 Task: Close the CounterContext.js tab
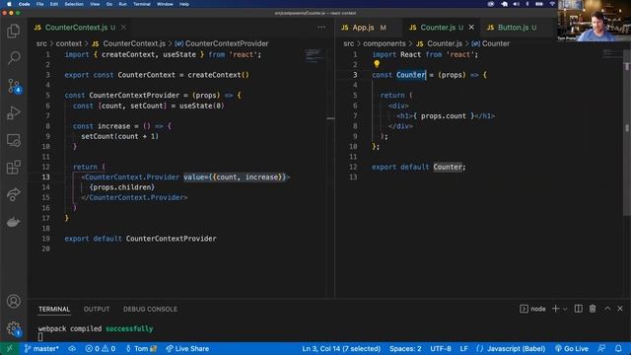[x=123, y=28]
